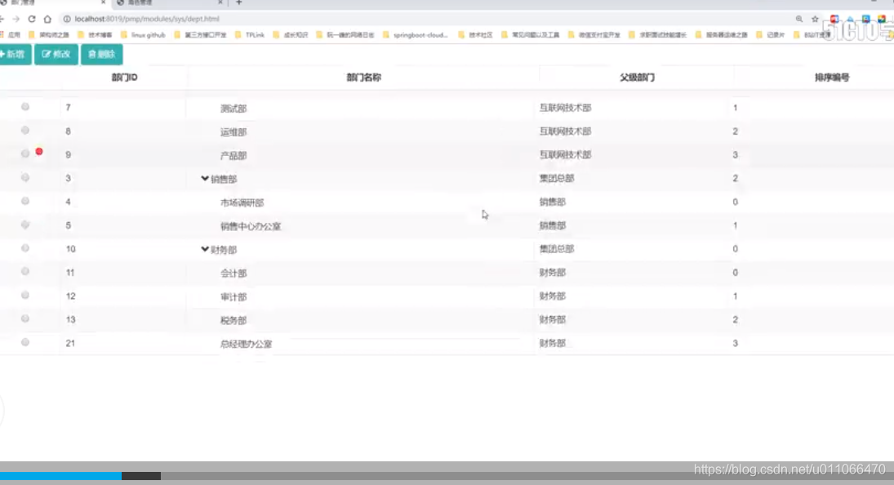Close the second browser tab
Screen dimensions: 894x485
tap(220, 2)
